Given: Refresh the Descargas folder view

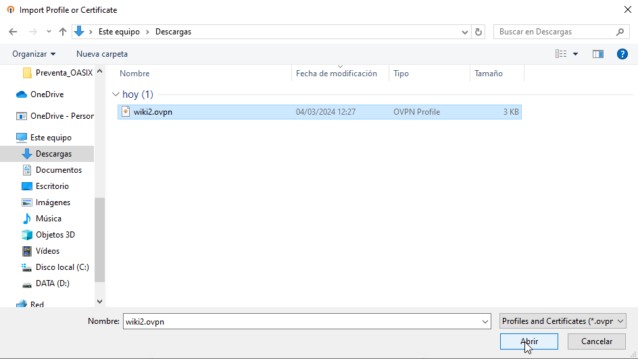Looking at the screenshot, I should (478, 32).
